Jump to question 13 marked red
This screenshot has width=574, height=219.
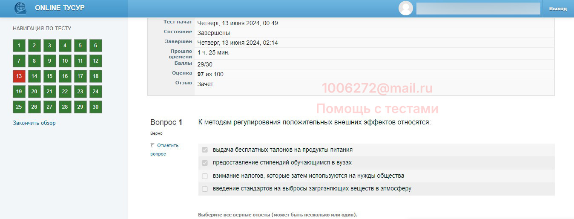19,76
